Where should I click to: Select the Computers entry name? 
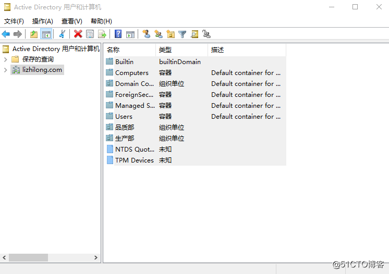pos(132,72)
